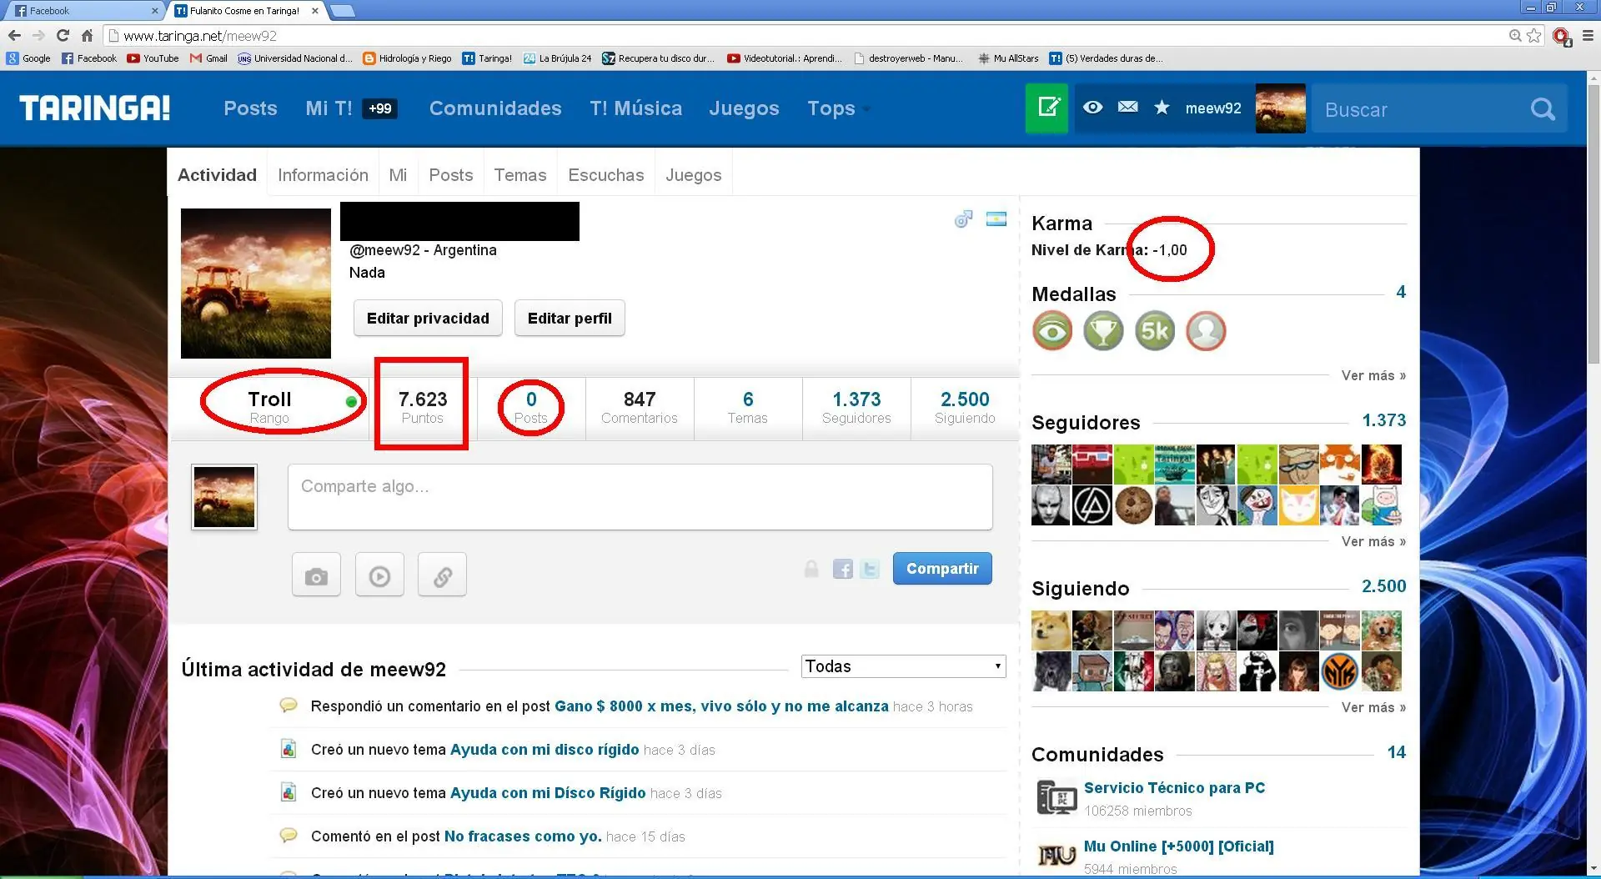
Task: Reload the page in browser
Action: pos(63,35)
